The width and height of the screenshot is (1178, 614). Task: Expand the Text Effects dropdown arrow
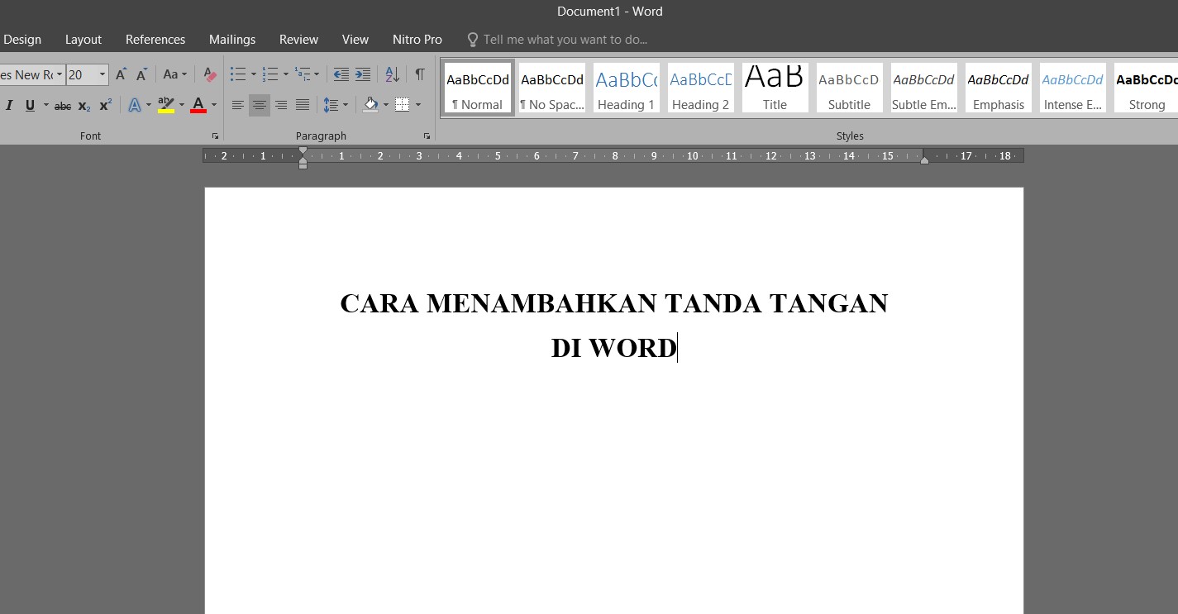pos(149,105)
